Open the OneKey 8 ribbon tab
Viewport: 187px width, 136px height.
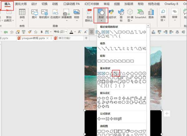171,4
